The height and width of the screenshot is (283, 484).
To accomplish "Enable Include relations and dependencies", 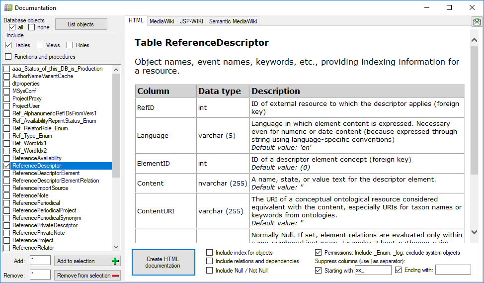I will click(x=209, y=261).
